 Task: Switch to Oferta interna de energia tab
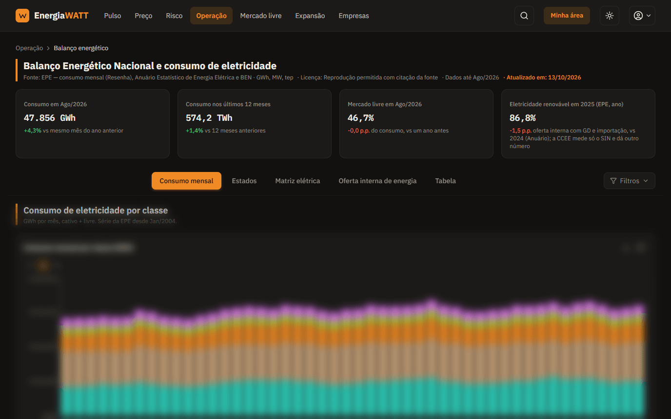point(377,181)
